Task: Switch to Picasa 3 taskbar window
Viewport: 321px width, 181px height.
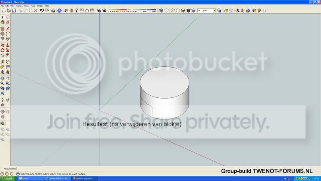Action: (30, 179)
